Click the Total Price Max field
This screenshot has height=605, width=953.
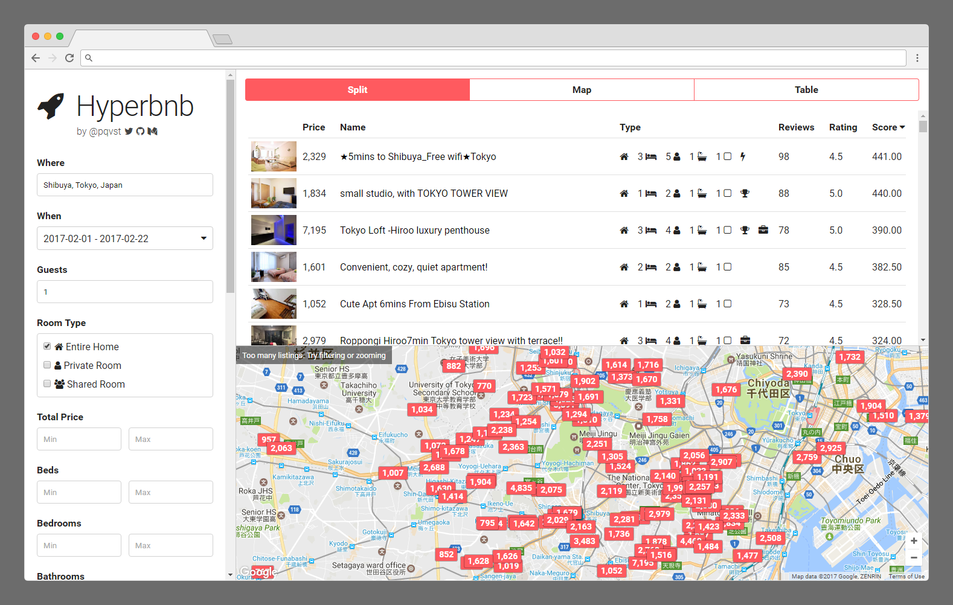[171, 439]
